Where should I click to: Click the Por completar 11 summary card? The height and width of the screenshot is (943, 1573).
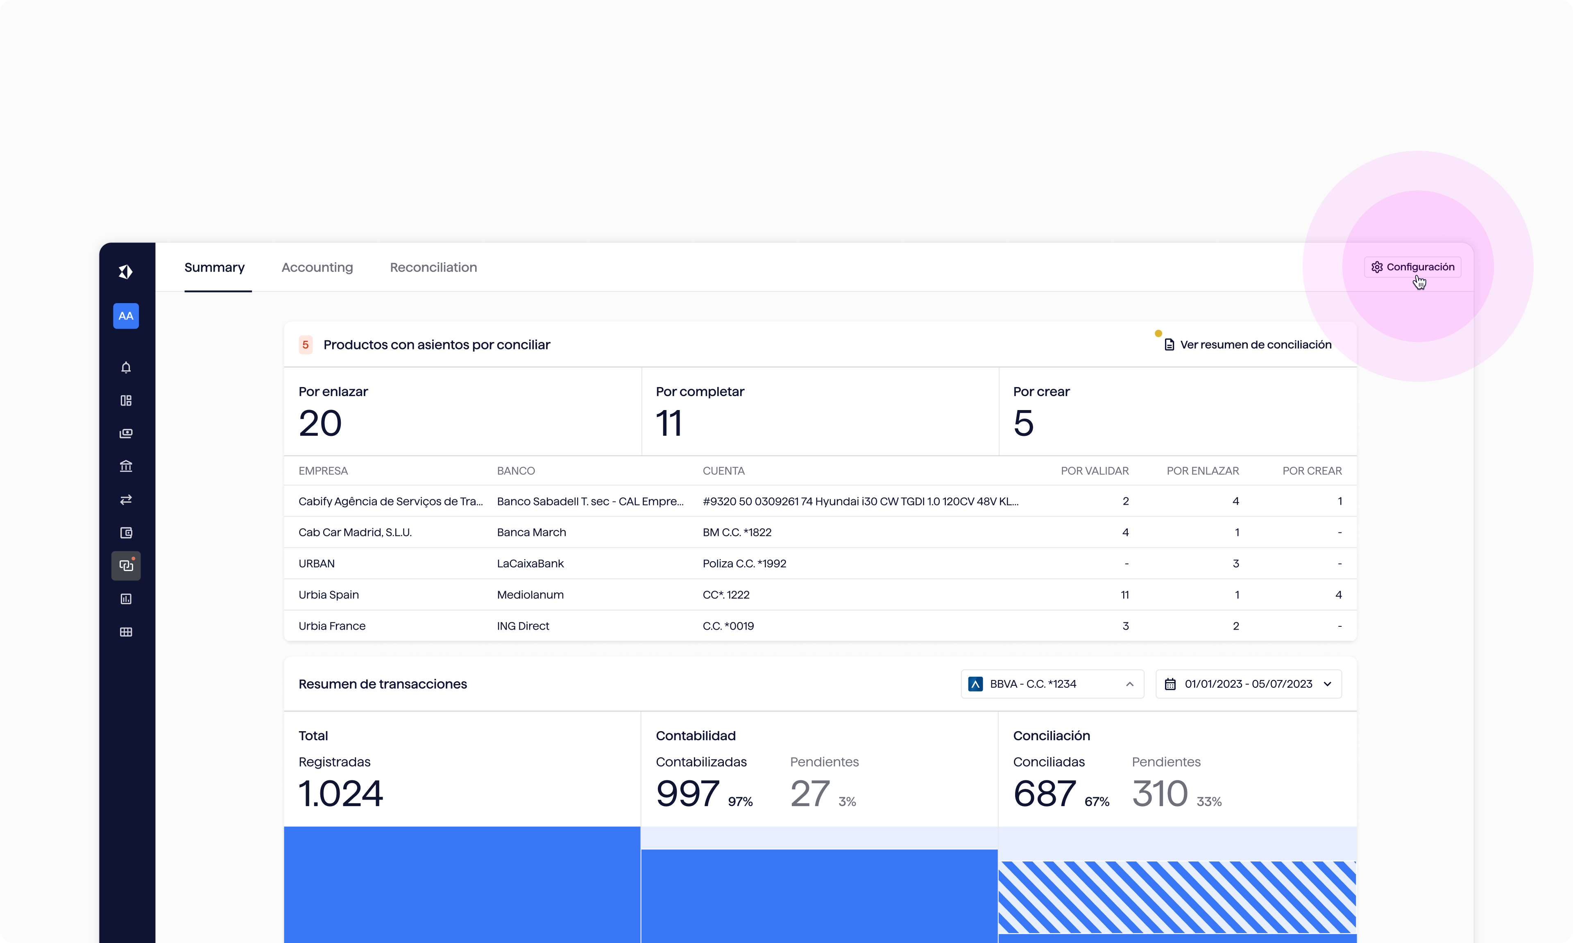click(x=820, y=411)
